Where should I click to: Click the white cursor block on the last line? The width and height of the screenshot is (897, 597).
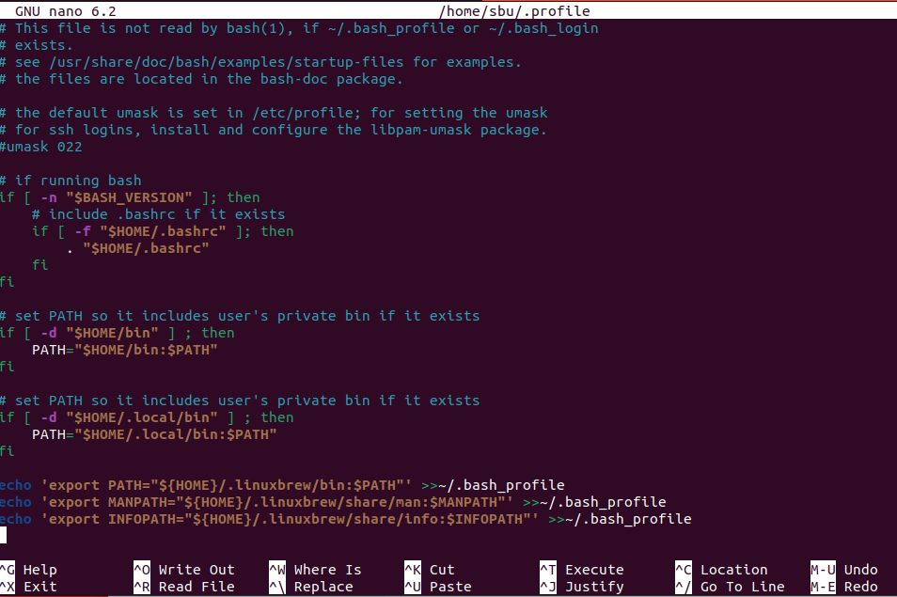coord(3,535)
